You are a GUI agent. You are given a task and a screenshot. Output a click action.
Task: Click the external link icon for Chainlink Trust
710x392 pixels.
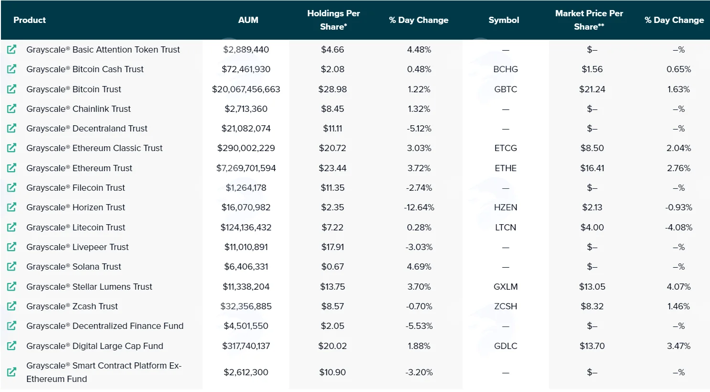(x=12, y=109)
